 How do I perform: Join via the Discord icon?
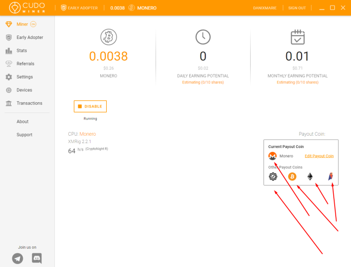pyautogui.click(x=37, y=258)
